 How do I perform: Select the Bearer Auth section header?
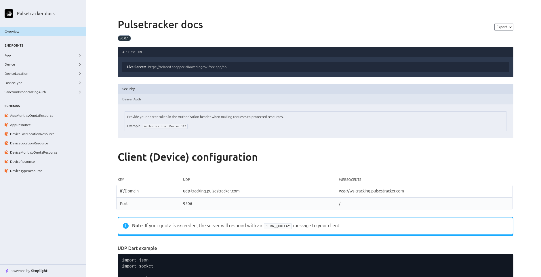click(x=315, y=99)
